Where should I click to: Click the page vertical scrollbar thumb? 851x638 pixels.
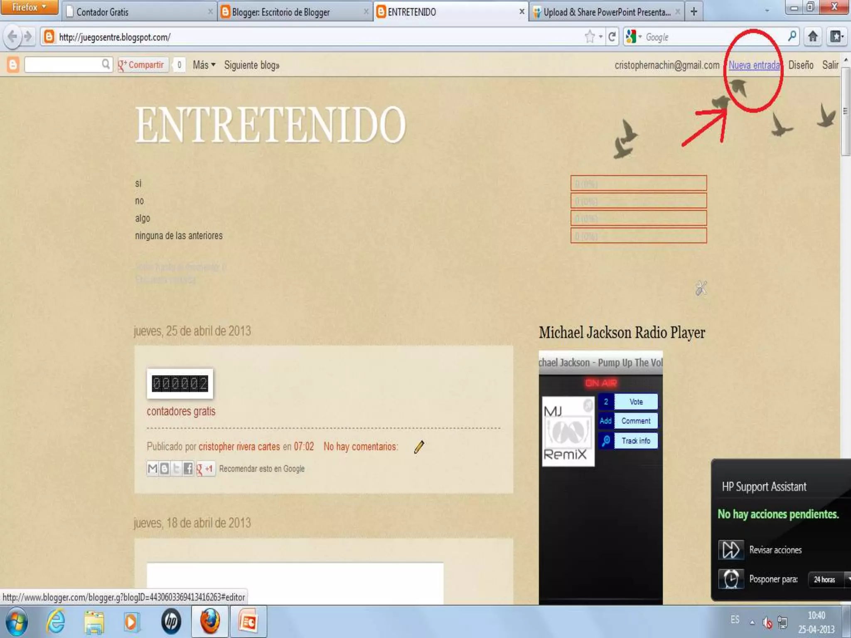(845, 112)
